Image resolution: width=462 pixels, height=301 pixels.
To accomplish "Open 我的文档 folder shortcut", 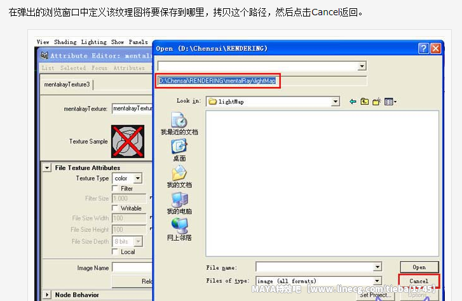I will pyautogui.click(x=179, y=177).
